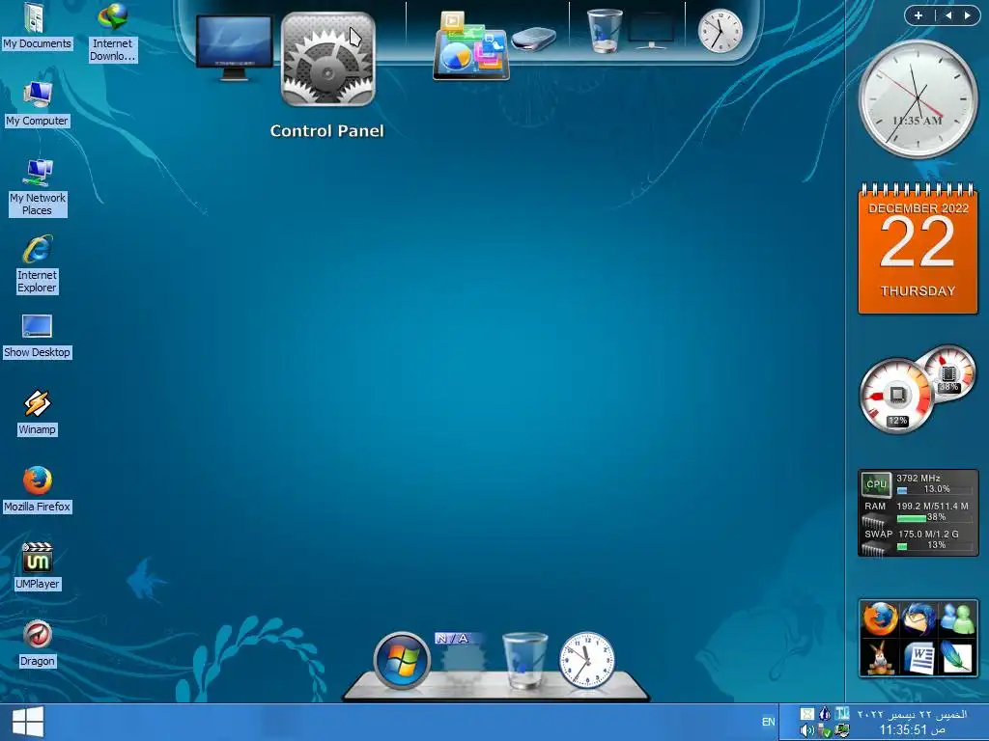
Task: Click the CPU usage bar showing 13.0%
Action: coord(933,489)
